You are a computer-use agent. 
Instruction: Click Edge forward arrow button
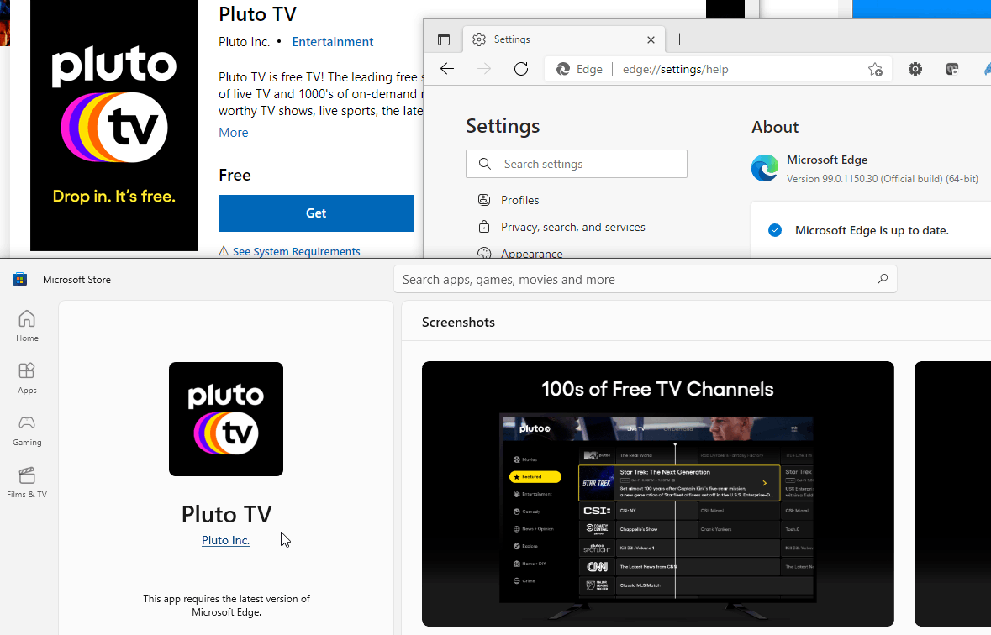click(484, 69)
